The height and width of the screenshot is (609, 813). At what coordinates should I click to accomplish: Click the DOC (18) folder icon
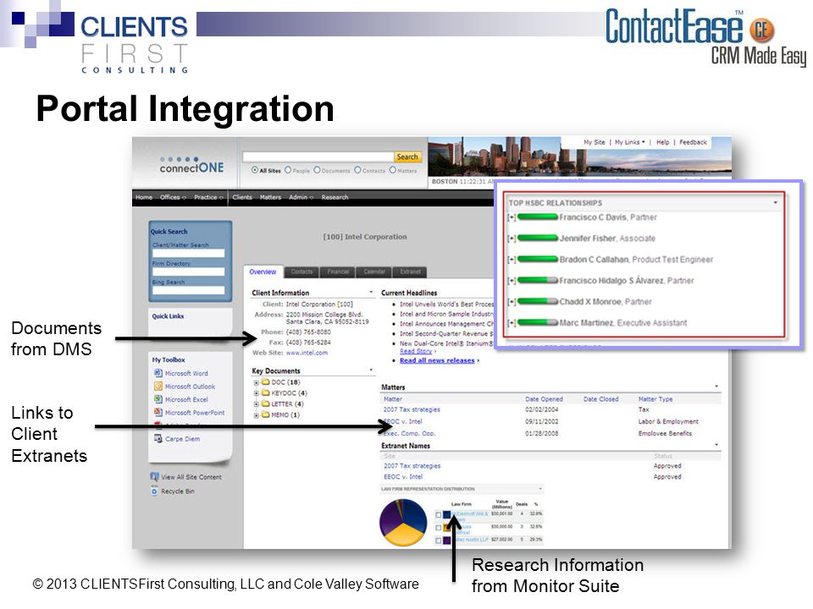[265, 382]
